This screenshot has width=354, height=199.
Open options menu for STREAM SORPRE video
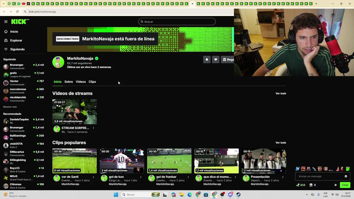pos(93,128)
